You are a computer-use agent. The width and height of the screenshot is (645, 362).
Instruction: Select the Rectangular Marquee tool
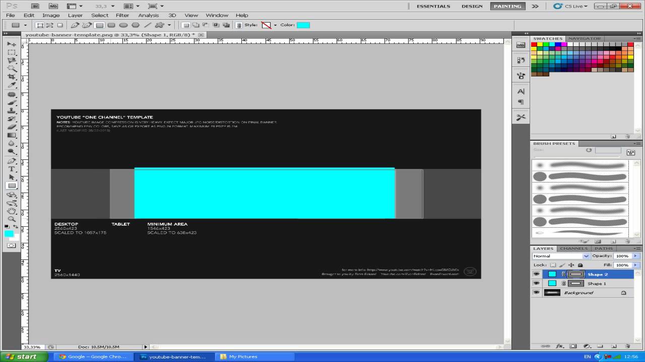point(11,52)
